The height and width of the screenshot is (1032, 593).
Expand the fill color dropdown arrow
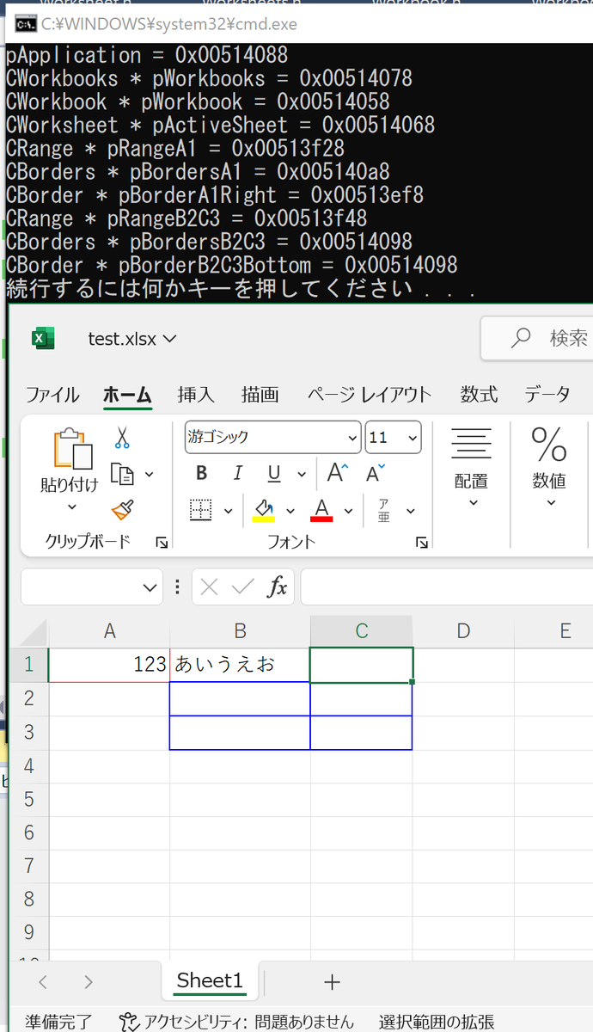290,511
